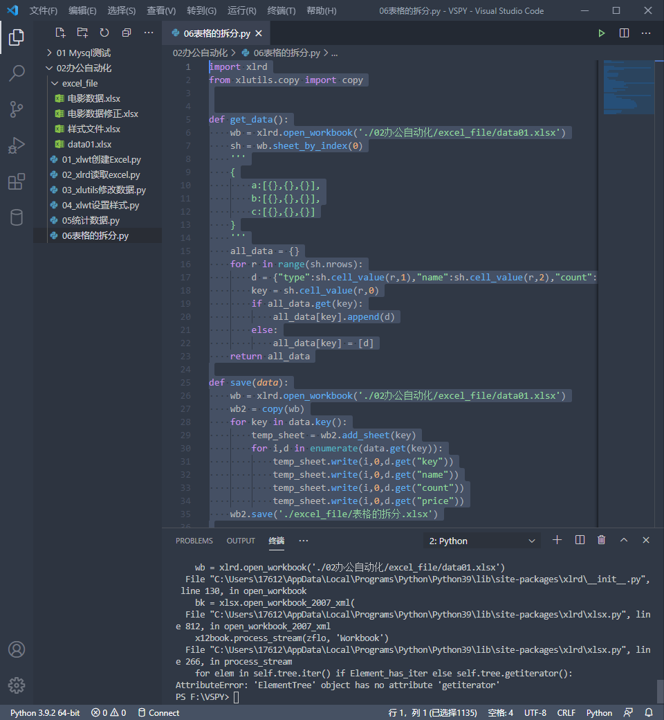Run the Python file with play button
This screenshot has height=720, width=664.
[x=602, y=33]
